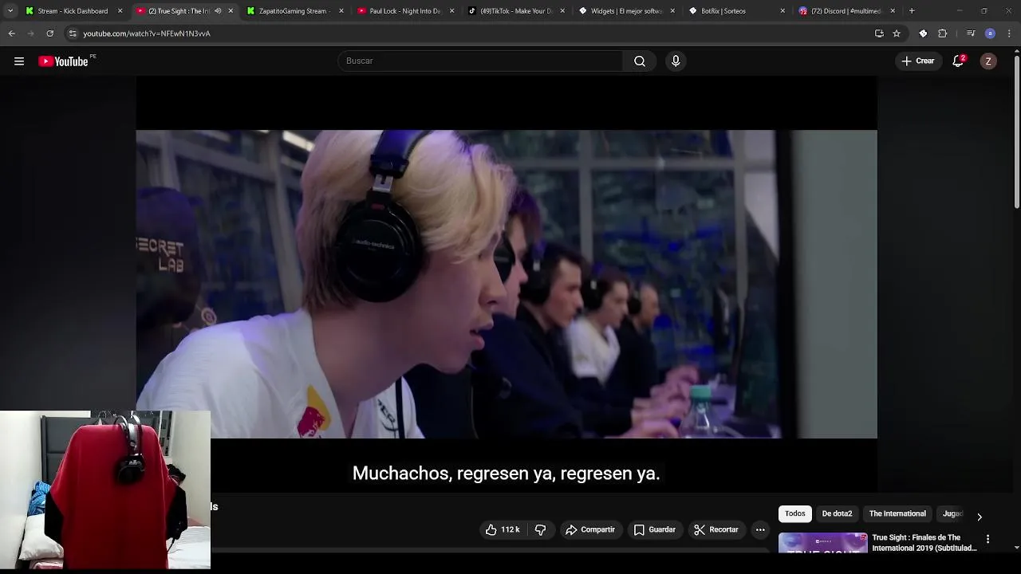The height and width of the screenshot is (574, 1021).
Task: Share the video via Compartir
Action: (x=590, y=529)
